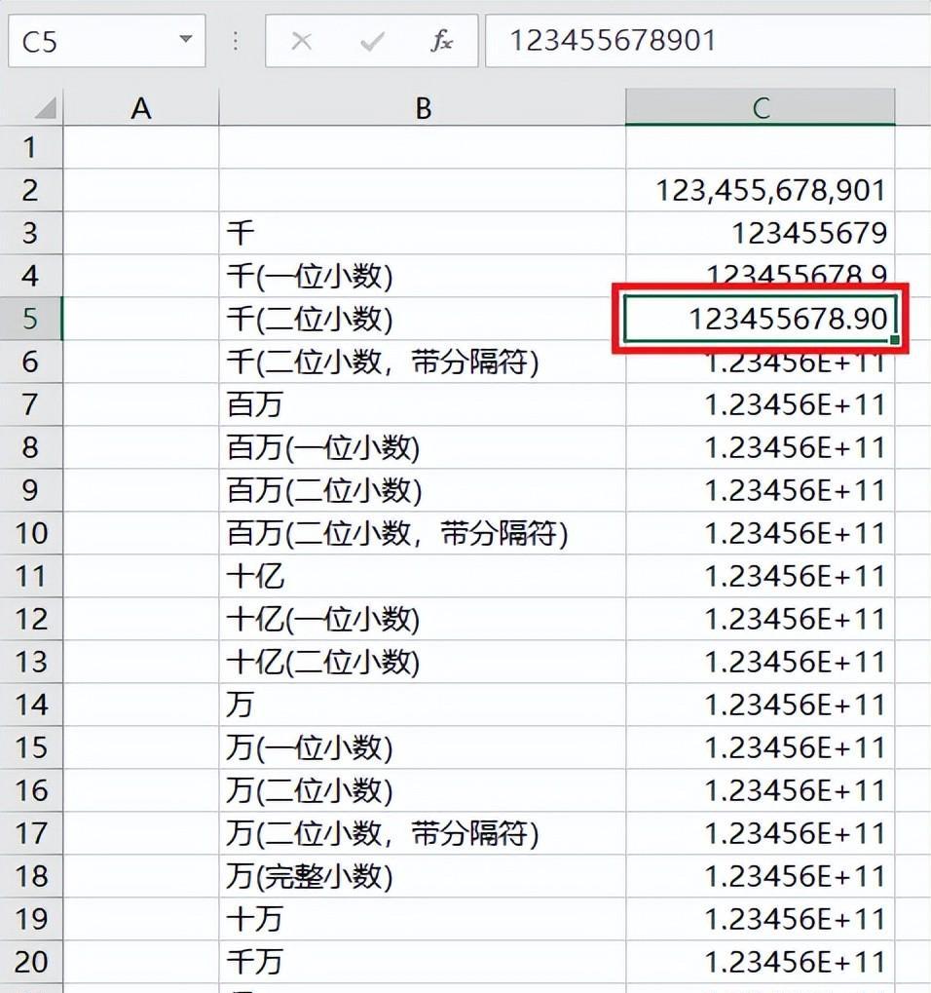Image resolution: width=931 pixels, height=993 pixels.
Task: Select row 11 header
Action: 30,576
